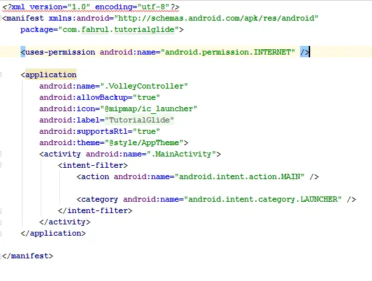Screen dimensions: 372x281
Task: Click the opening intent-filter tag
Action: click(93, 165)
